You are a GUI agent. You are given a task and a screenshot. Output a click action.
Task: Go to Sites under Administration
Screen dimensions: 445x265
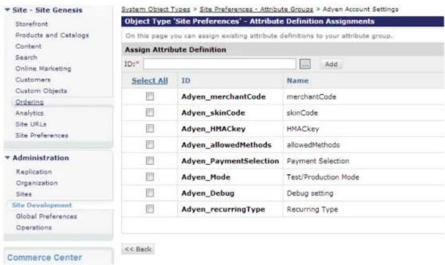click(x=24, y=194)
